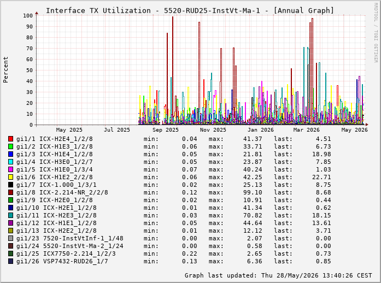Click the gray gi1/23 legend swatch
The image size is (381, 283).
point(10,238)
